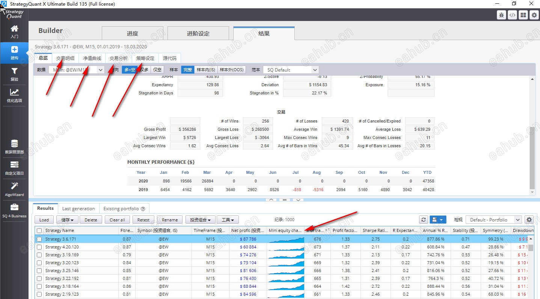Click the code editor icon in top bar
The width and height of the screenshot is (540, 299).
coord(512,15)
